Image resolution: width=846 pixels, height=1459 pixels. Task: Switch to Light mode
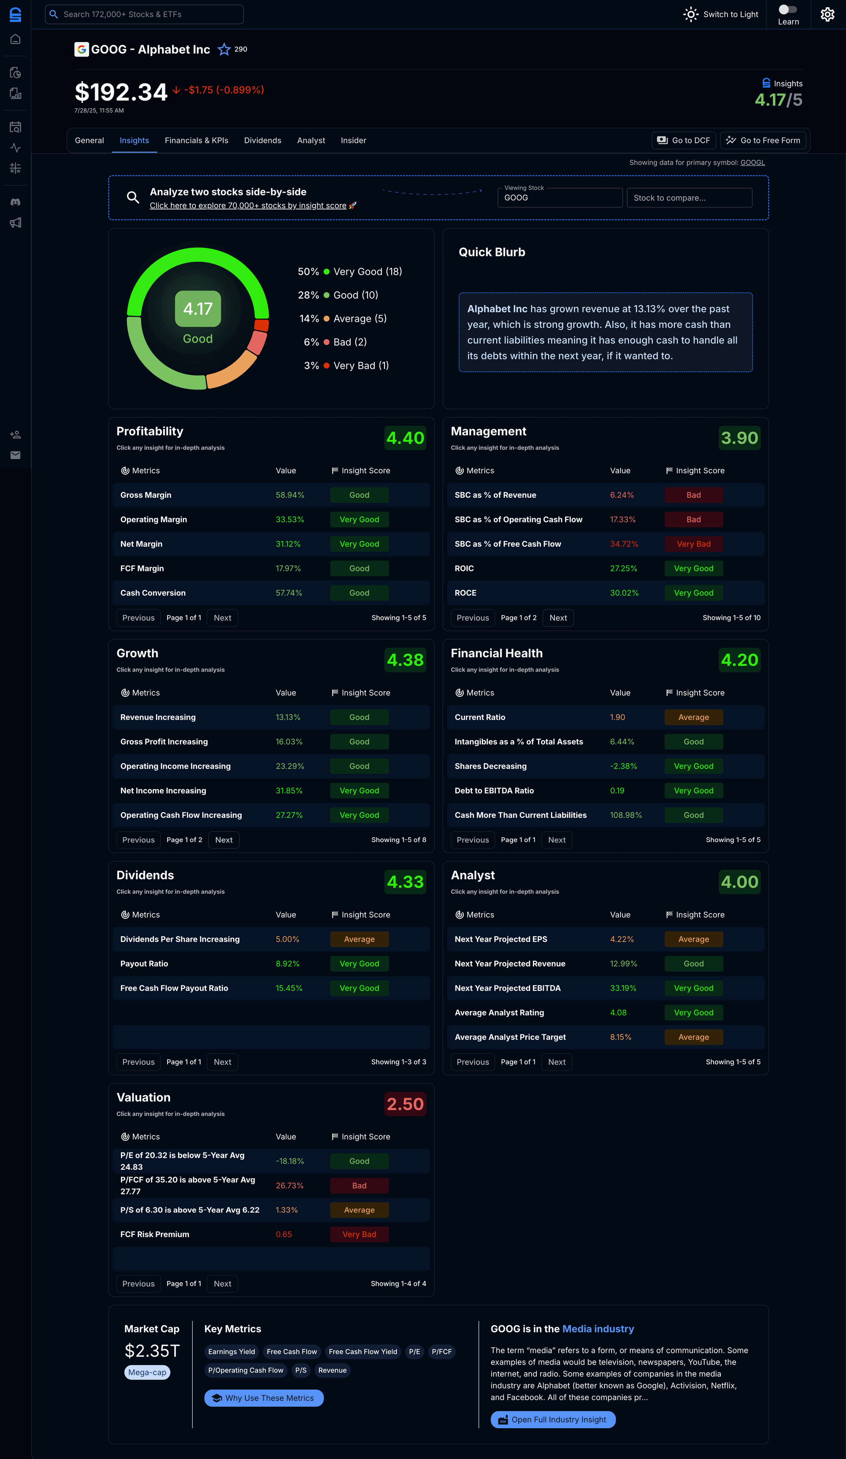720,14
